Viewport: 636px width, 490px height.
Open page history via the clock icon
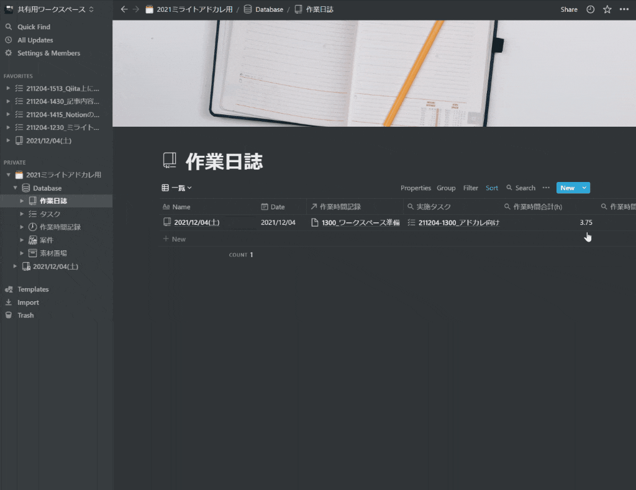589,9
